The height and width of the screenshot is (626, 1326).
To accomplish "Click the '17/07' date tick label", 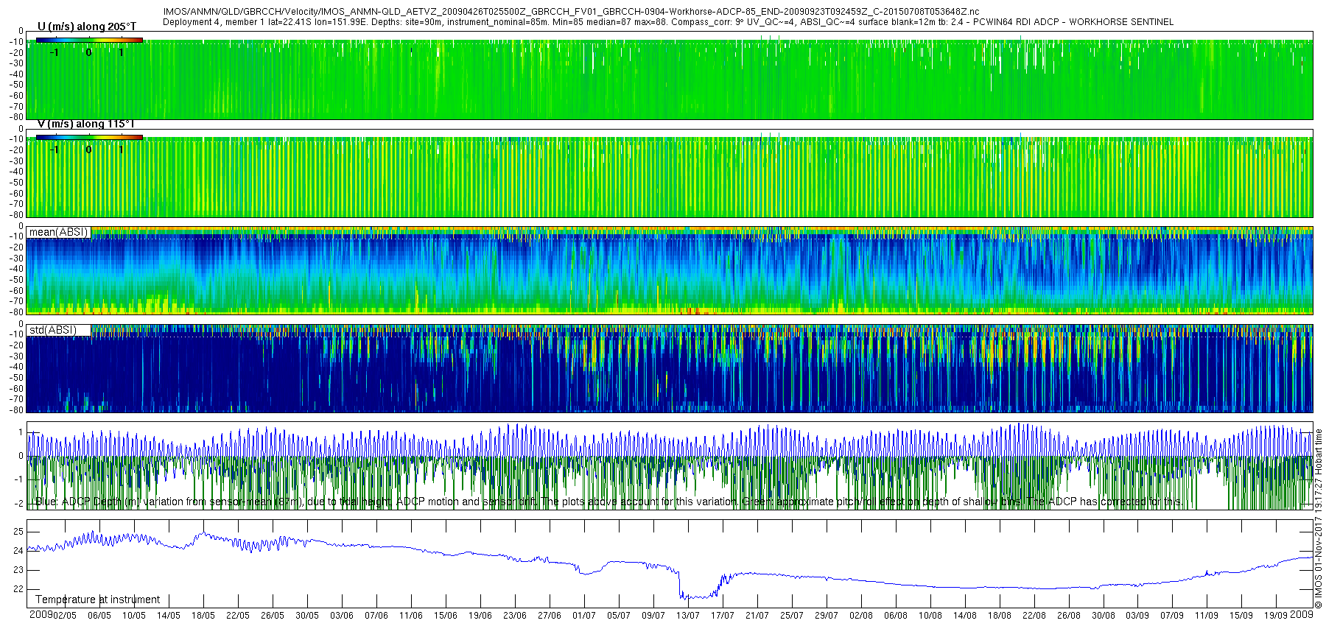I will click(x=723, y=616).
